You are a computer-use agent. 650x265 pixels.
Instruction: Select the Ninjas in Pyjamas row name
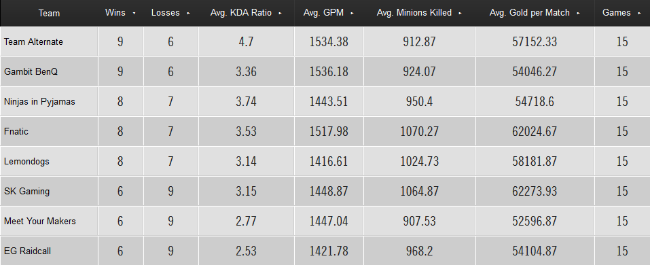39,102
